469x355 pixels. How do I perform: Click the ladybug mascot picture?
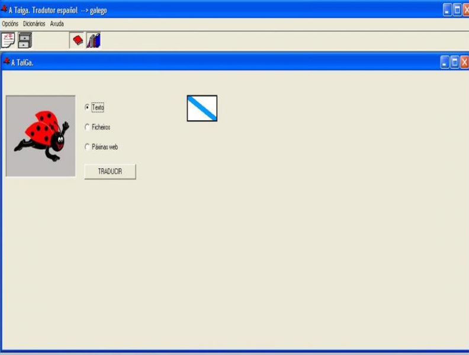pyautogui.click(x=41, y=136)
